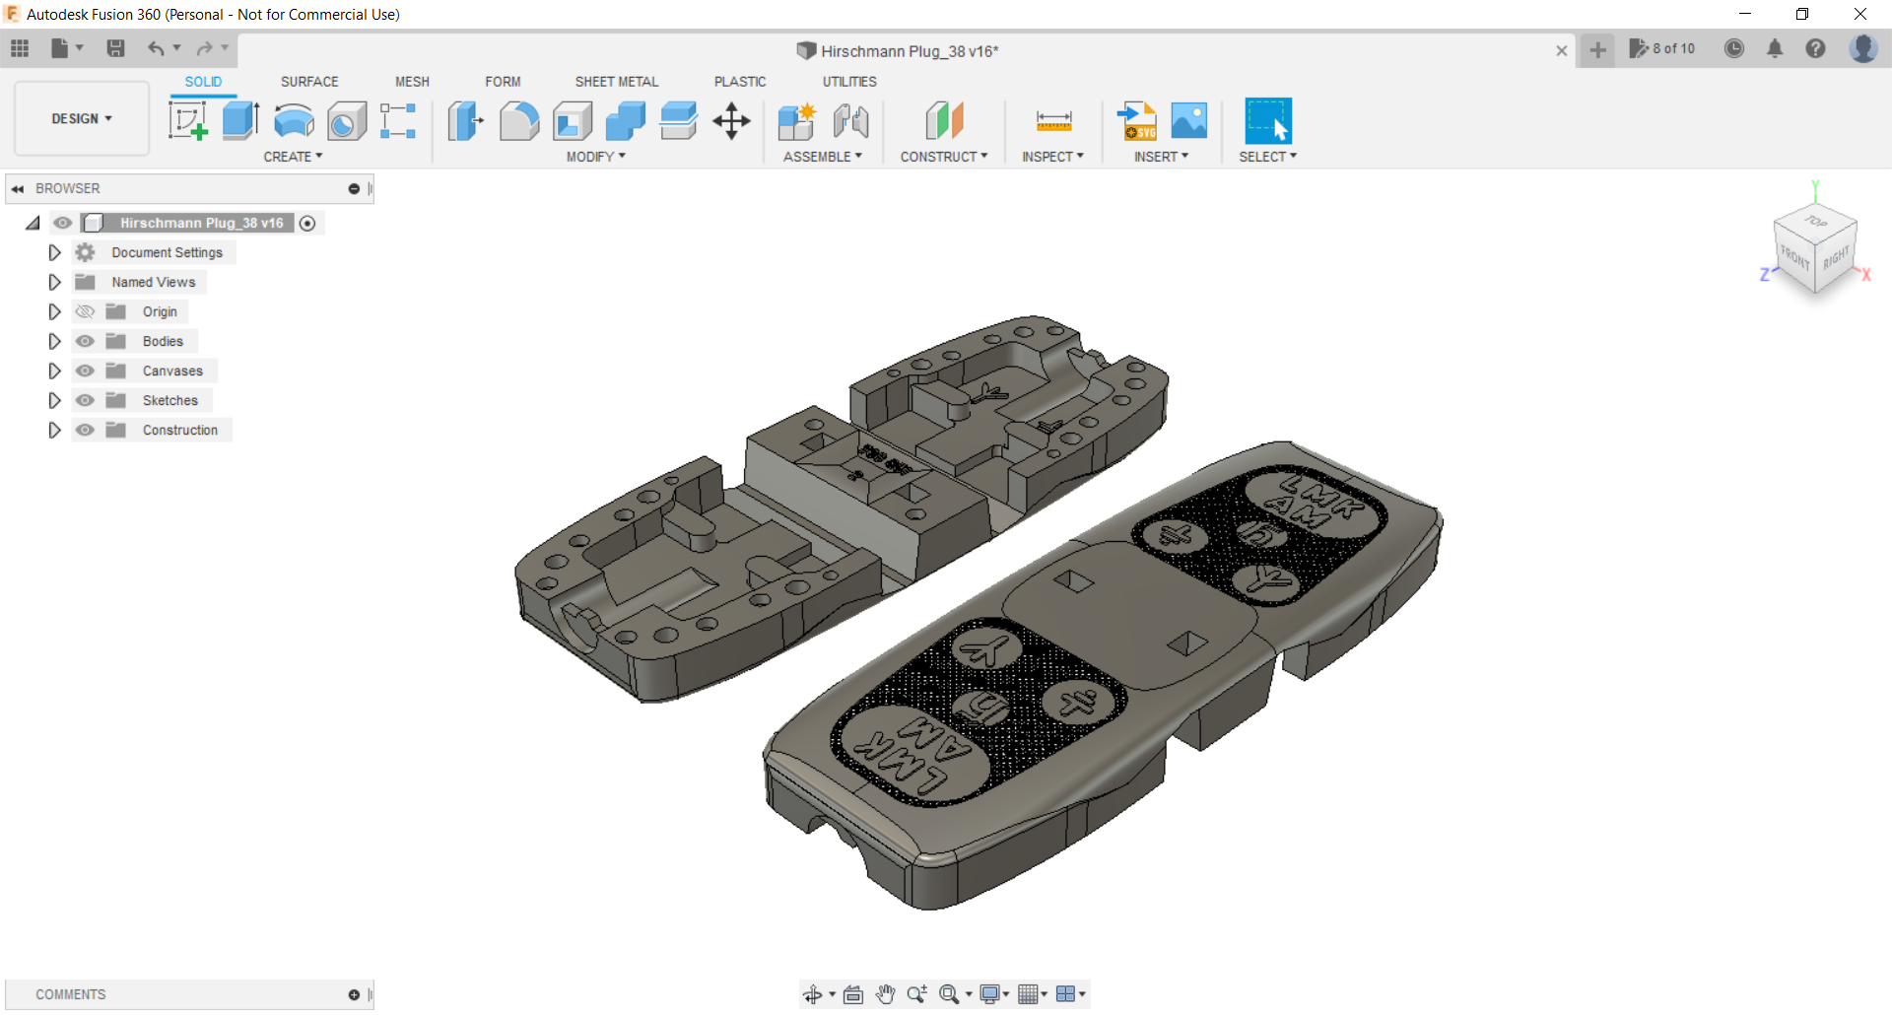Switch to the SHEET METAL tab

[617, 82]
